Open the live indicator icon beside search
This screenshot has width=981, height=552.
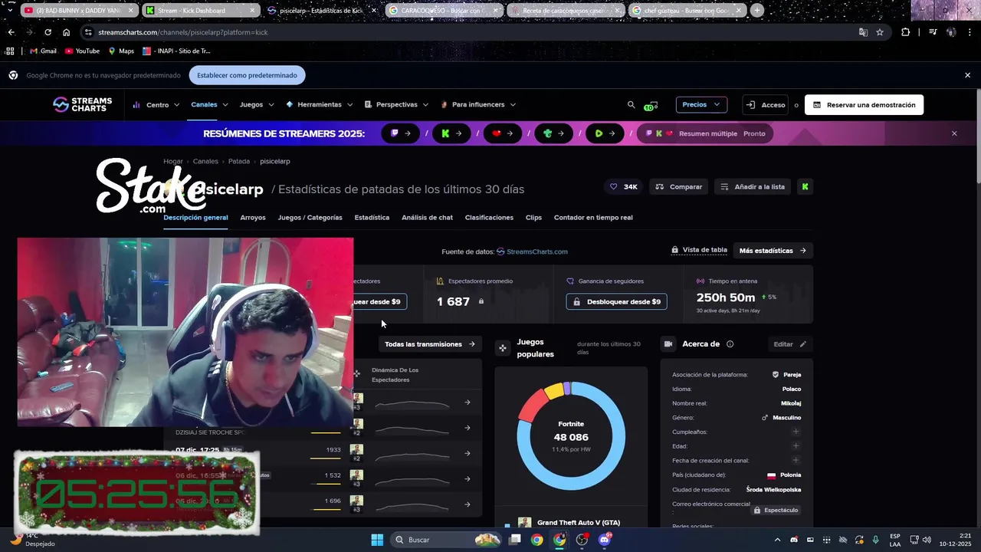pos(651,105)
